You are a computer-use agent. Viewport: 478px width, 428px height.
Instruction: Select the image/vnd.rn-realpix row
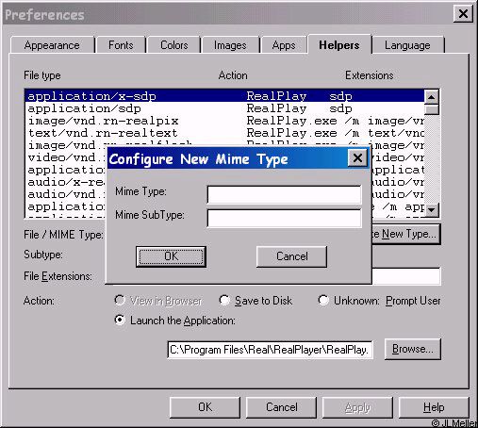(224, 121)
